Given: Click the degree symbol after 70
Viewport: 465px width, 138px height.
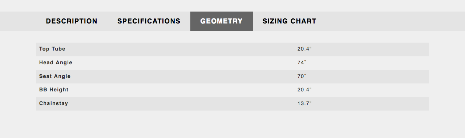Looking at the screenshot, I should pos(305,74).
